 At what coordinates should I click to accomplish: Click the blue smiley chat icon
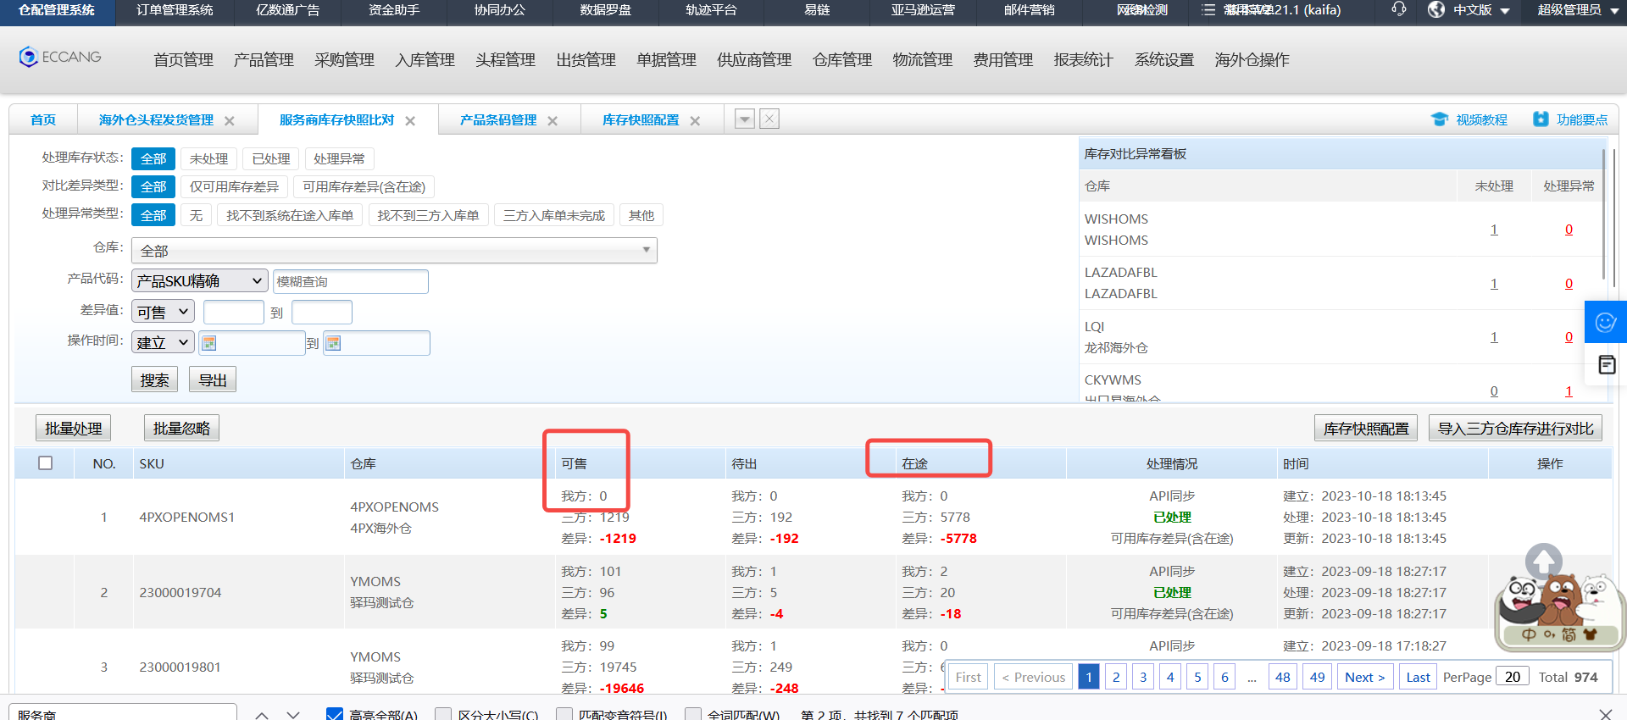point(1606,322)
